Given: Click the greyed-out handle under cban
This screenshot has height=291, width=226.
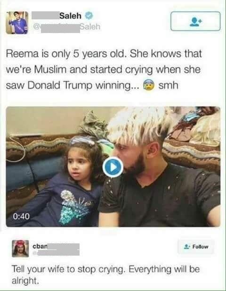Looking at the screenshot, I should tap(56, 253).
